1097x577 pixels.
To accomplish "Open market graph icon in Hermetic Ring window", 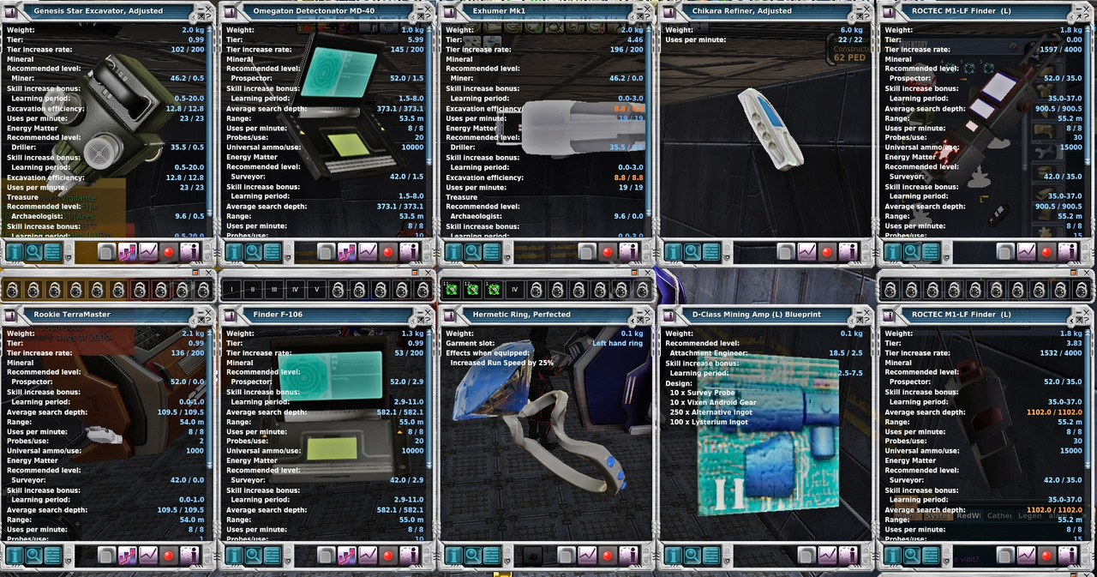I will 586,556.
